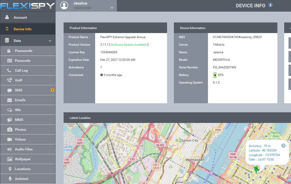Open the Account menu item
Viewport: 291px width, 184px height.
coord(20,18)
